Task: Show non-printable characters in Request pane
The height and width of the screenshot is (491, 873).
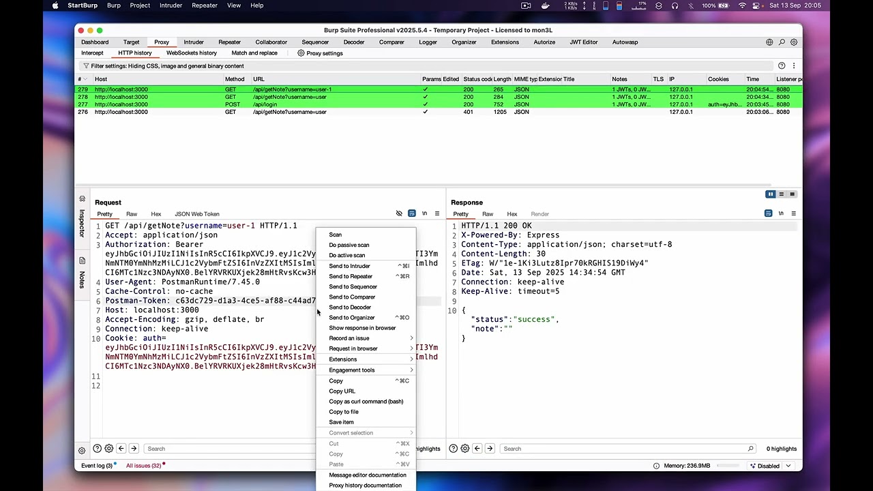Action: click(x=424, y=213)
